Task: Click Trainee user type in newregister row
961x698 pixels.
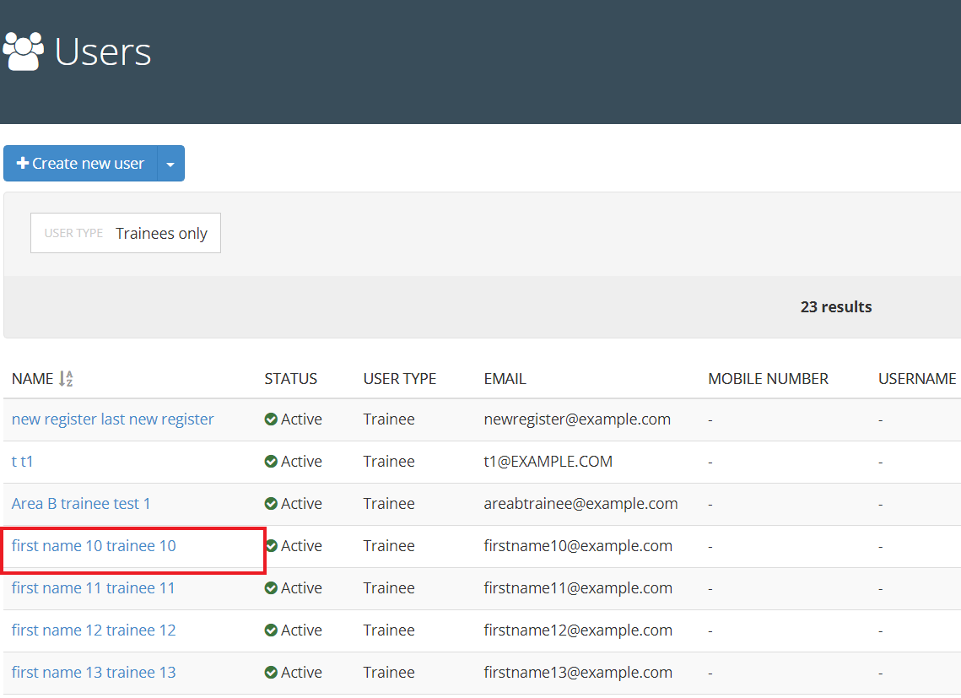Action: coord(389,419)
